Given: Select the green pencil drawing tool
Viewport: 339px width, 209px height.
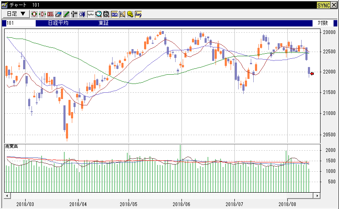Looking at the screenshot, I should [66, 14].
